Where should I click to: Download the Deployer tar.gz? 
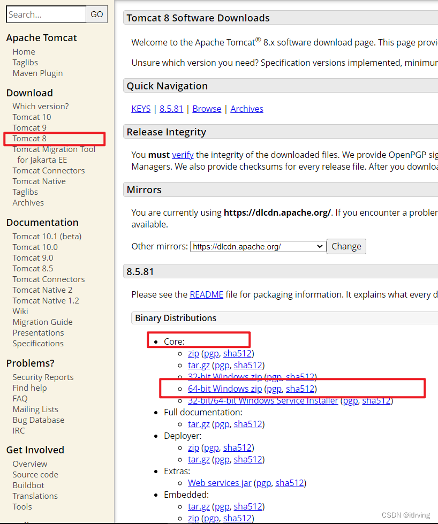point(199,459)
